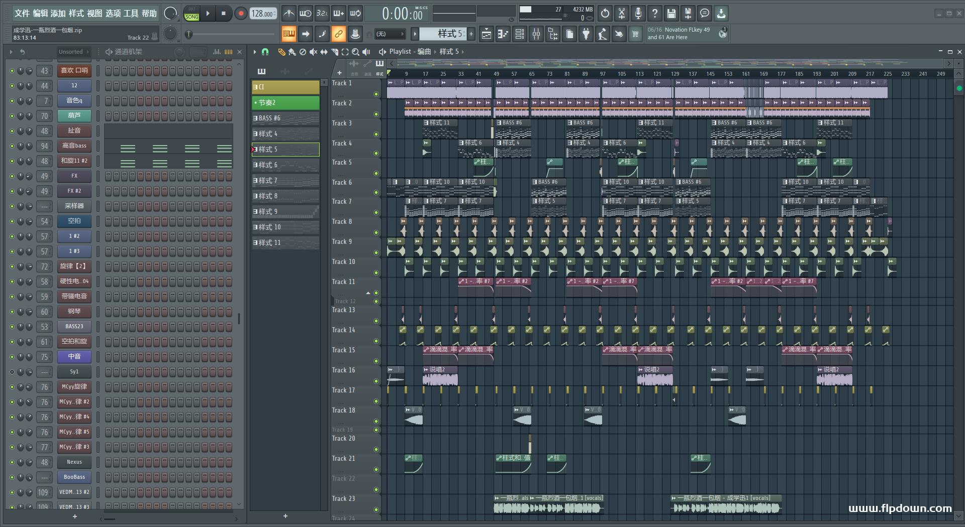Viewport: 965px width, 527px height.
Task: Toggle the playlist magnet snap icon
Action: [x=265, y=52]
